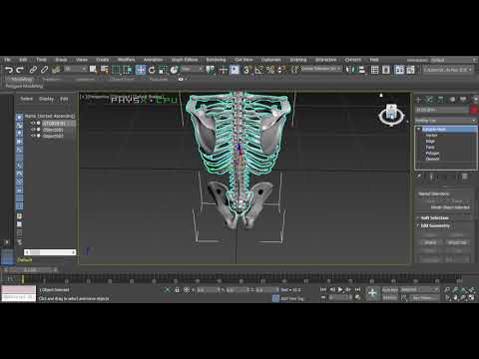Click the Mirror tool icon
Viewport: 479px width, 359px height.
coord(349,70)
